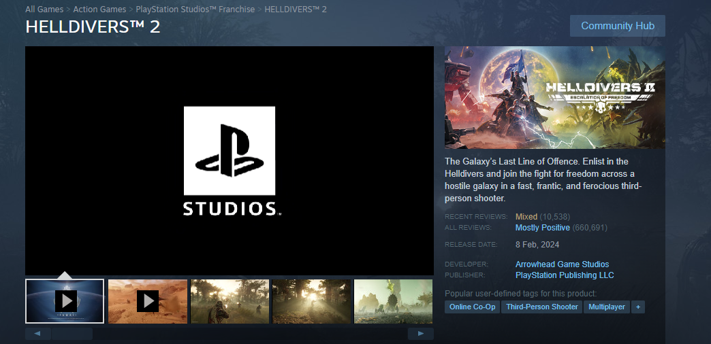This screenshot has width=711, height=344.
Task: Play the desert trailer thumbnail
Action: 147,301
